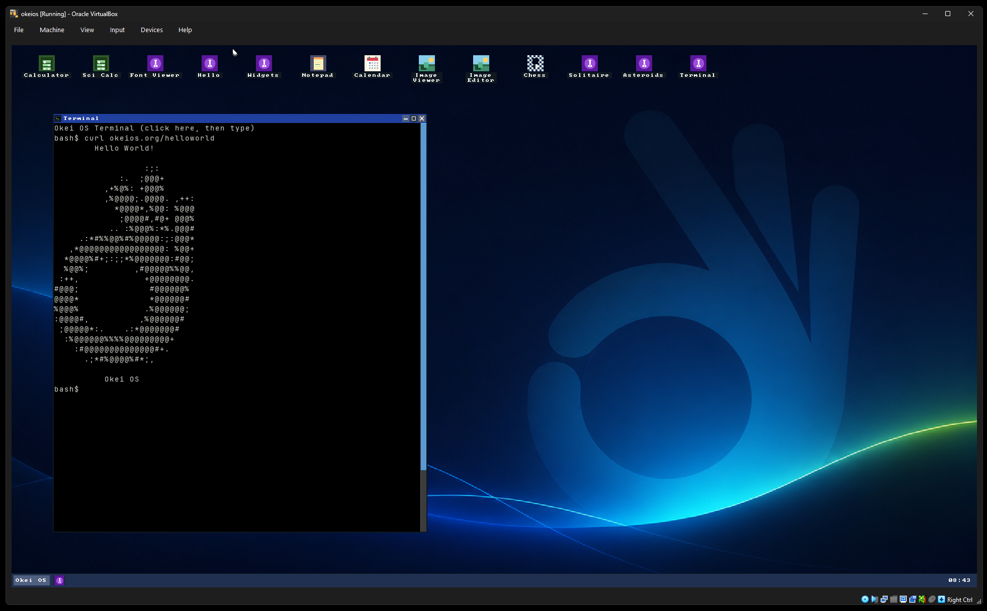Click the VirtualBox mouse integration status icon
This screenshot has height=611, width=987.
(932, 599)
